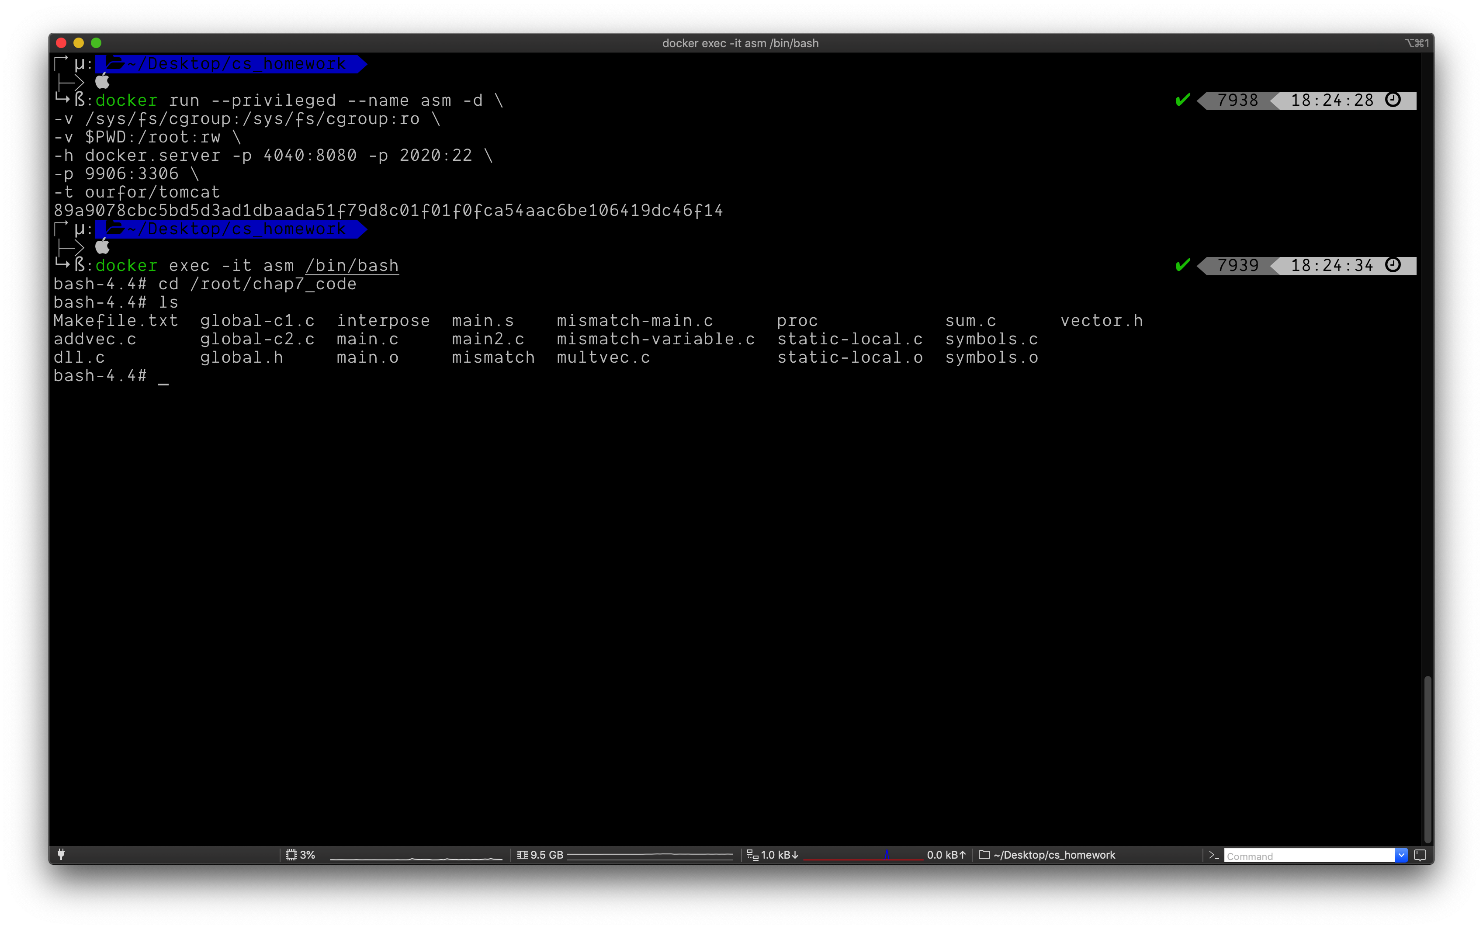
Task: Click the Apple logo in first prompt
Action: pos(103,82)
